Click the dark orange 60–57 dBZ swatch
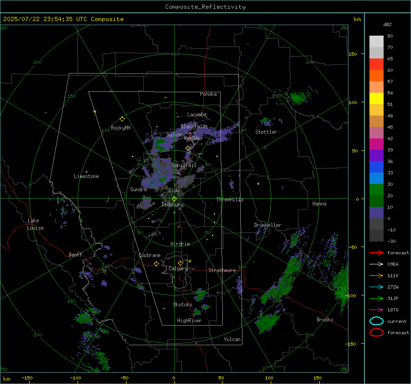411x384 pixels. [376, 76]
